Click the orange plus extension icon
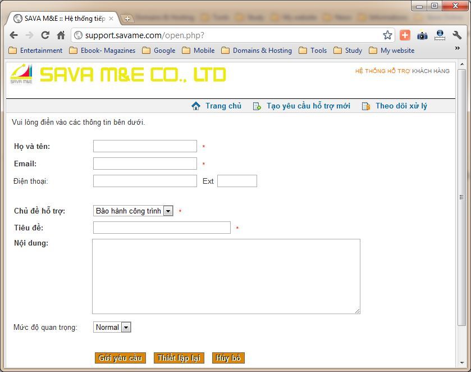 click(405, 35)
